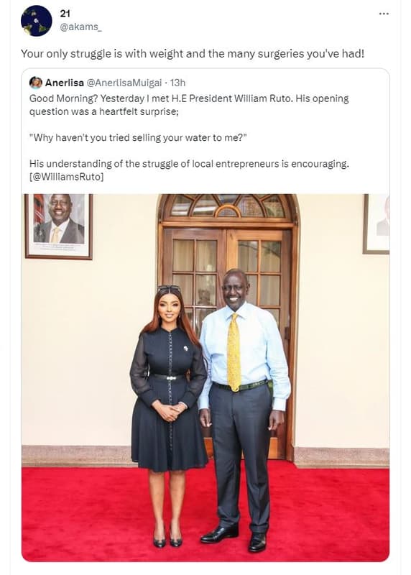Click the "Why haven't you tried selling" quote line
Viewport: 411px width, 575px height.
138,138
